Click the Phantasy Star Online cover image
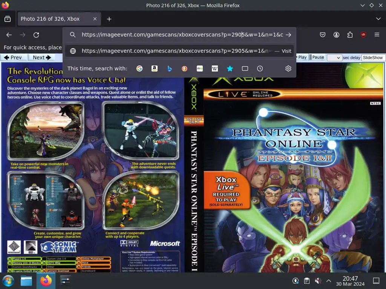 193,167
